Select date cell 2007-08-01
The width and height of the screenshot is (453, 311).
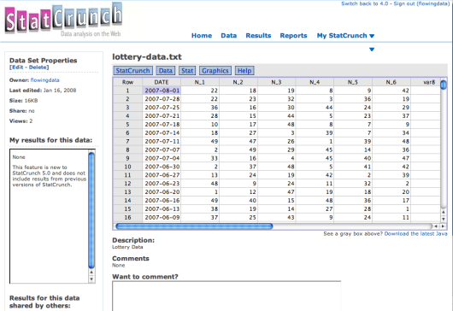[x=162, y=91]
